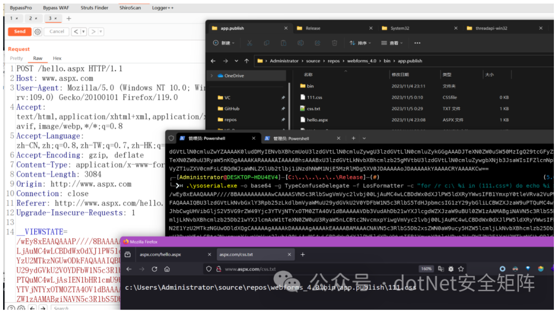This screenshot has width=557, height=312.
Task: Click the search box below request editor
Action: pyautogui.click(x=85, y=308)
